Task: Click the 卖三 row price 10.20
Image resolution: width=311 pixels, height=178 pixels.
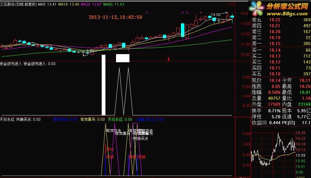Action: (x=275, y=32)
